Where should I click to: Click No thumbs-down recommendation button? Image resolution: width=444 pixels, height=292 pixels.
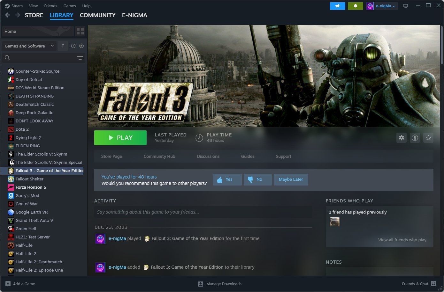[258, 179]
